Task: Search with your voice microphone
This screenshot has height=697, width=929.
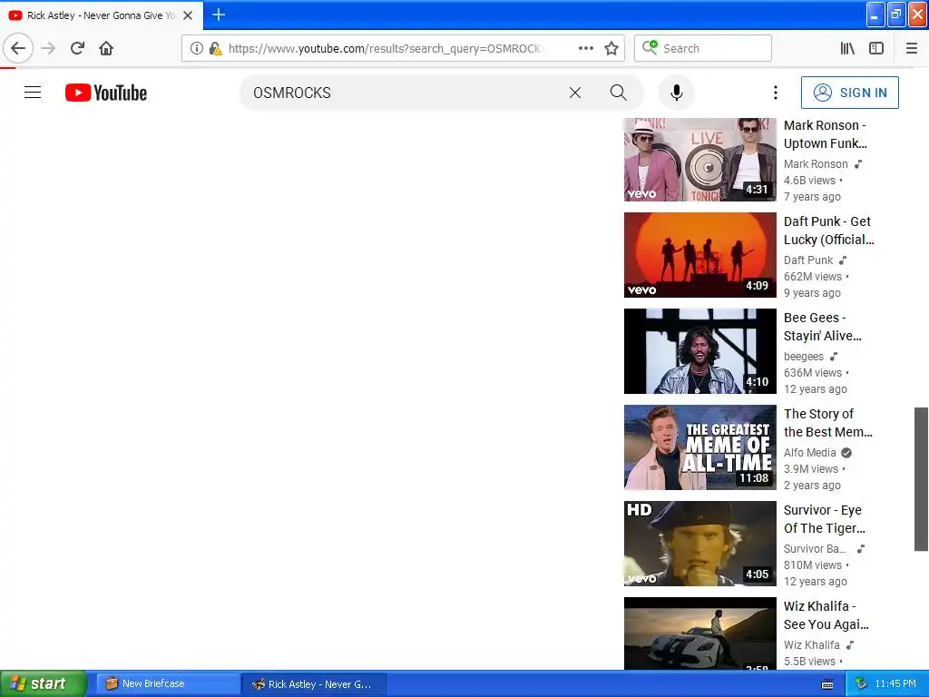Action: click(677, 93)
